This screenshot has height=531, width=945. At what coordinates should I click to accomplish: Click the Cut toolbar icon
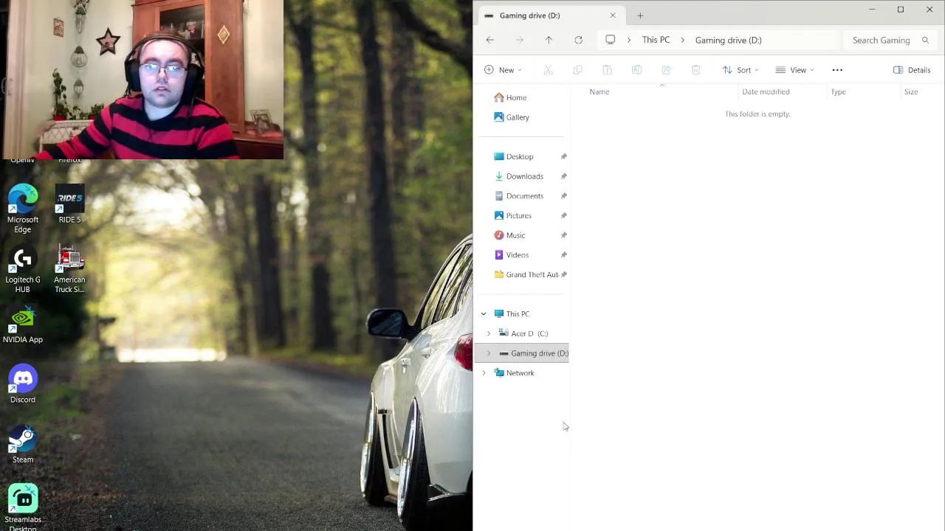click(x=548, y=70)
